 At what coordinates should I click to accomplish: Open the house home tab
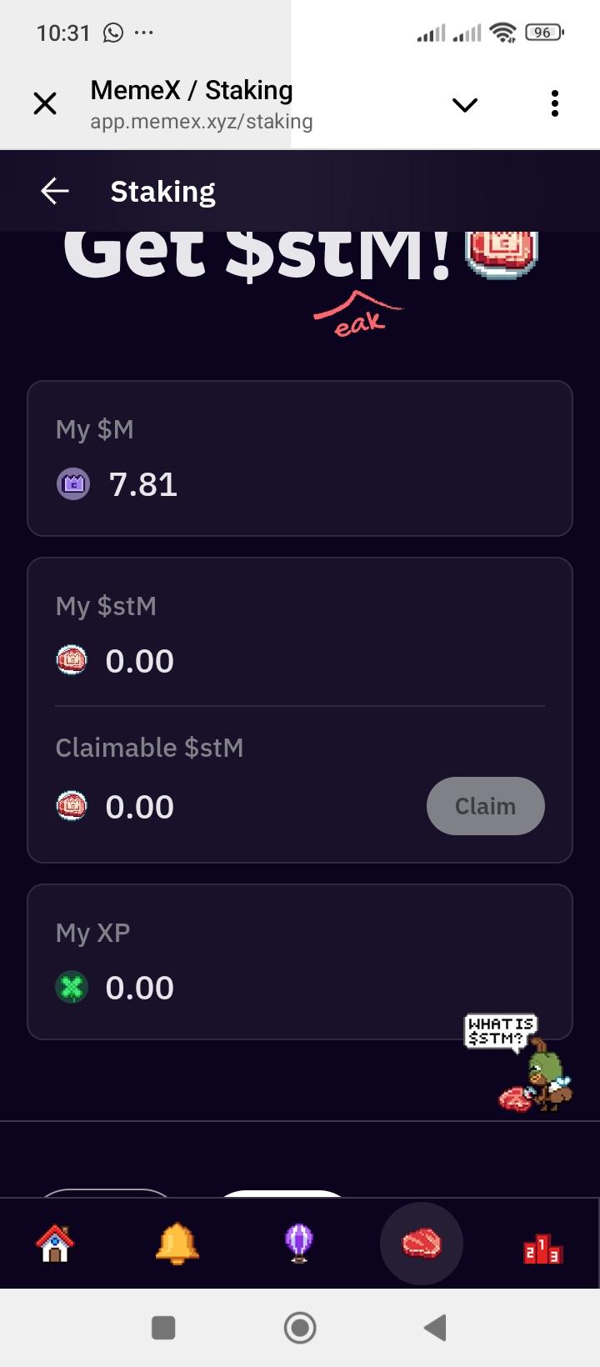coord(55,1244)
